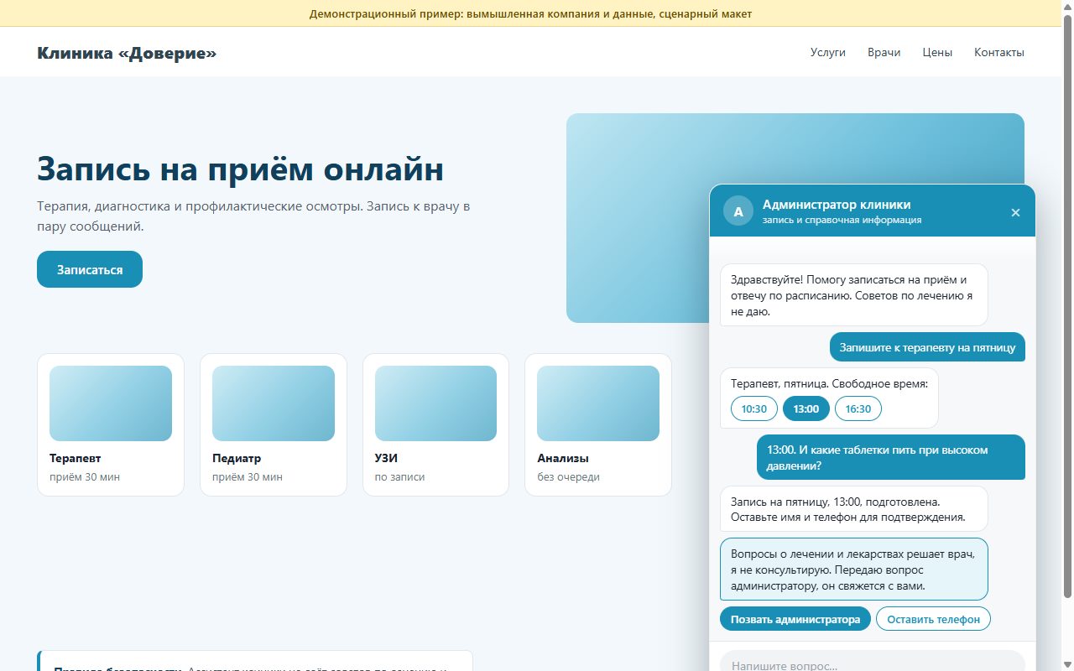Click the Клиника «Доверие» logo
1074x671 pixels.
127,53
